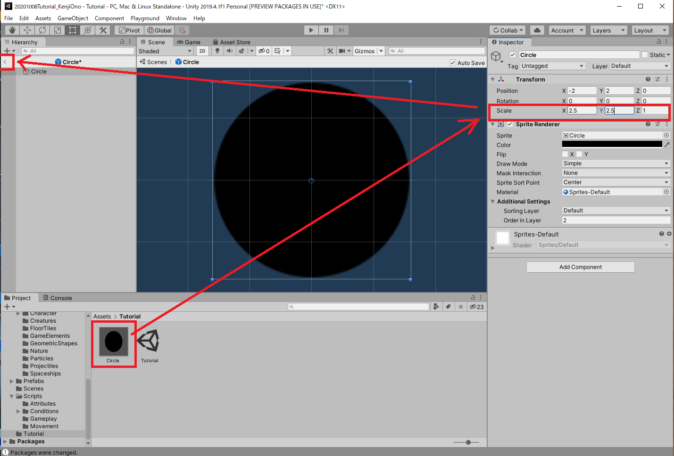The width and height of the screenshot is (674, 456).
Task: Click the Step frame button
Action: point(341,30)
